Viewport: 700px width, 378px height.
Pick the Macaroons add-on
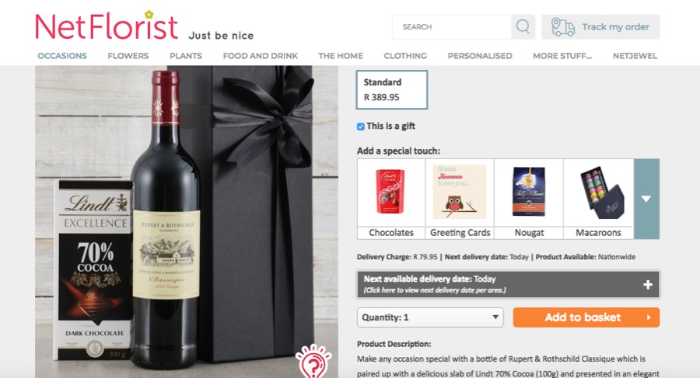[598, 199]
